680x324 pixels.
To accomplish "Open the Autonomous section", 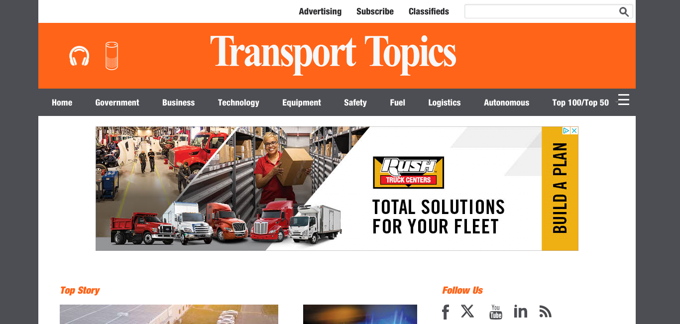I will pos(506,103).
